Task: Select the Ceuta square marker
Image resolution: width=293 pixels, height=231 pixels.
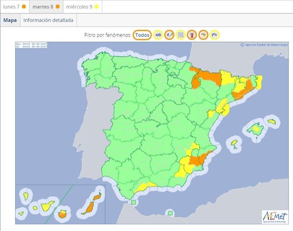Action: (133, 203)
